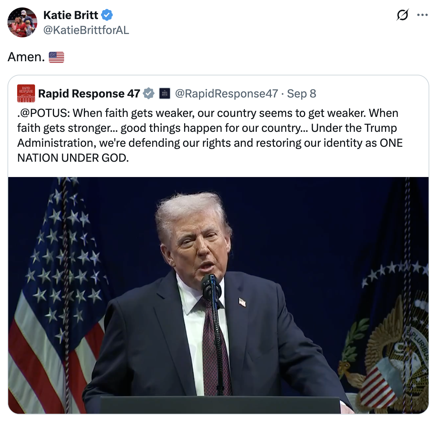This screenshot has width=439, height=422.
Task: Open the Rapid Response 47 red avatar
Action: point(26,93)
